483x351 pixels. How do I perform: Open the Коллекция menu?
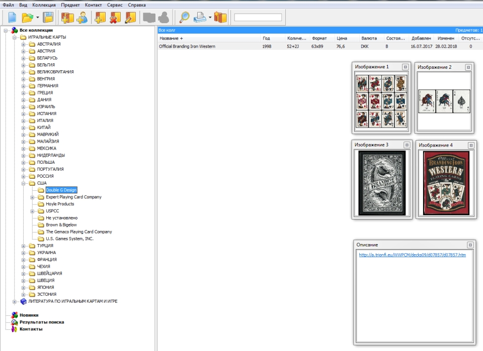pos(44,5)
